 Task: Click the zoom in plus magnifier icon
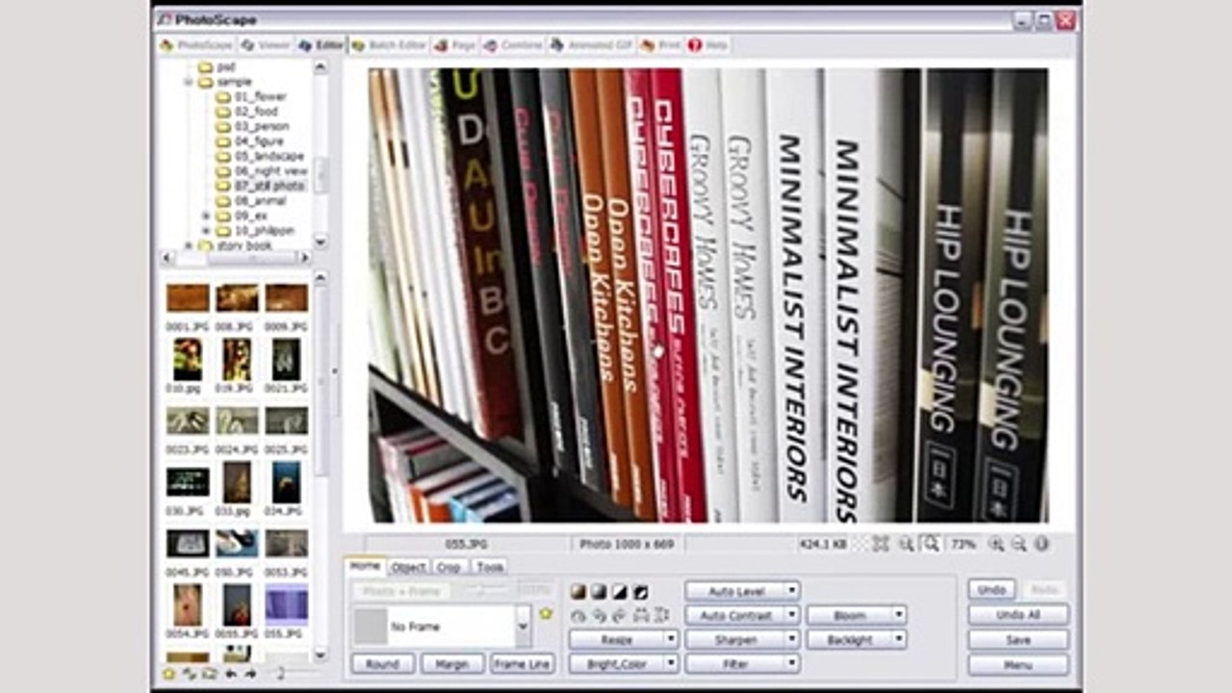pyautogui.click(x=997, y=544)
